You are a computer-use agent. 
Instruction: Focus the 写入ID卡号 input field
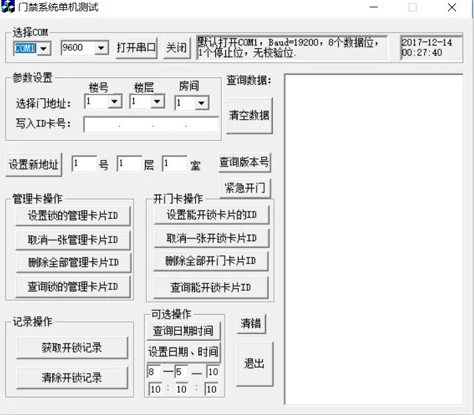coord(151,124)
